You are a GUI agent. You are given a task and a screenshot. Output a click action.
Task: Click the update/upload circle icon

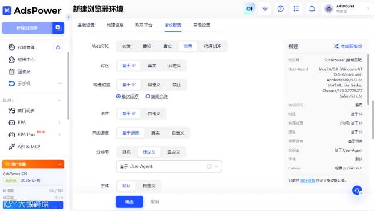tap(280, 9)
